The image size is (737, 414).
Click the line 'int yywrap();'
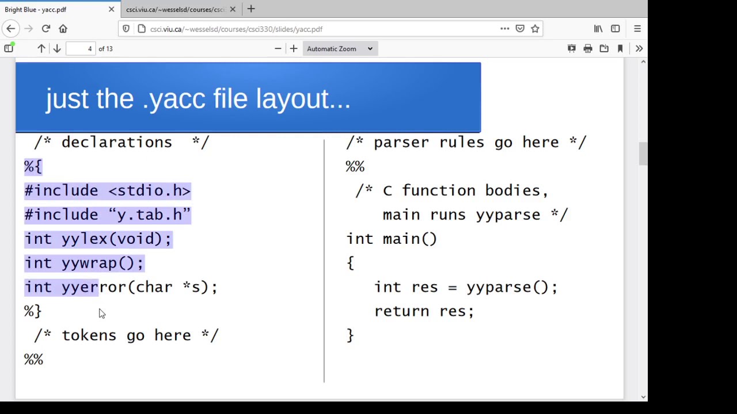[x=84, y=263]
